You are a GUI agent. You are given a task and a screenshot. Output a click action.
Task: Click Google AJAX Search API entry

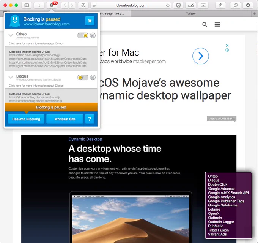[x=228, y=193]
